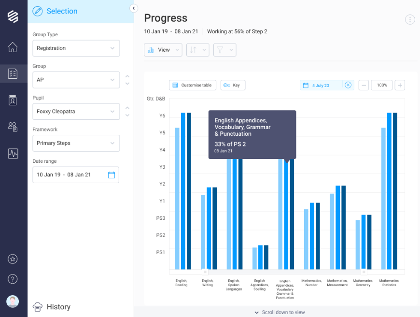420x317 pixels.
Task: Open the pupil badge icon in sidebar
Action: coord(13,100)
